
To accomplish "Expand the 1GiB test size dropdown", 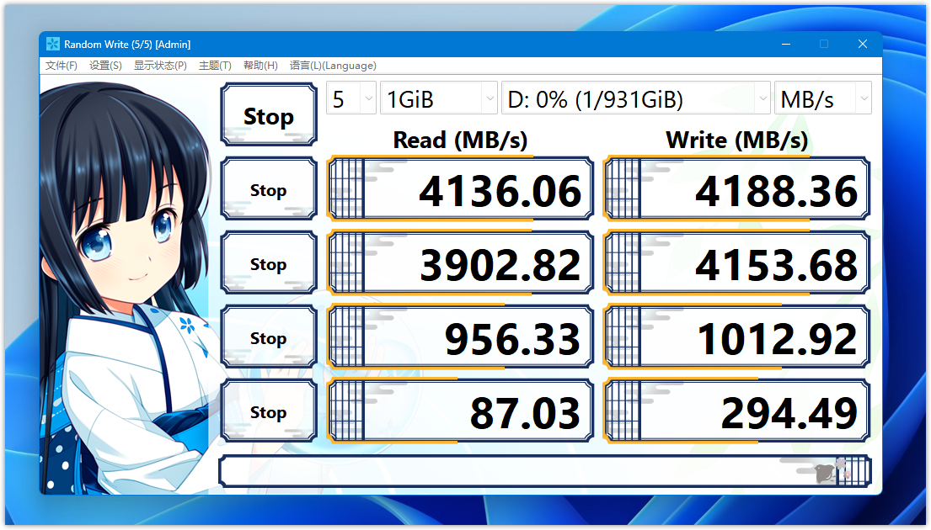I will 439,99.
